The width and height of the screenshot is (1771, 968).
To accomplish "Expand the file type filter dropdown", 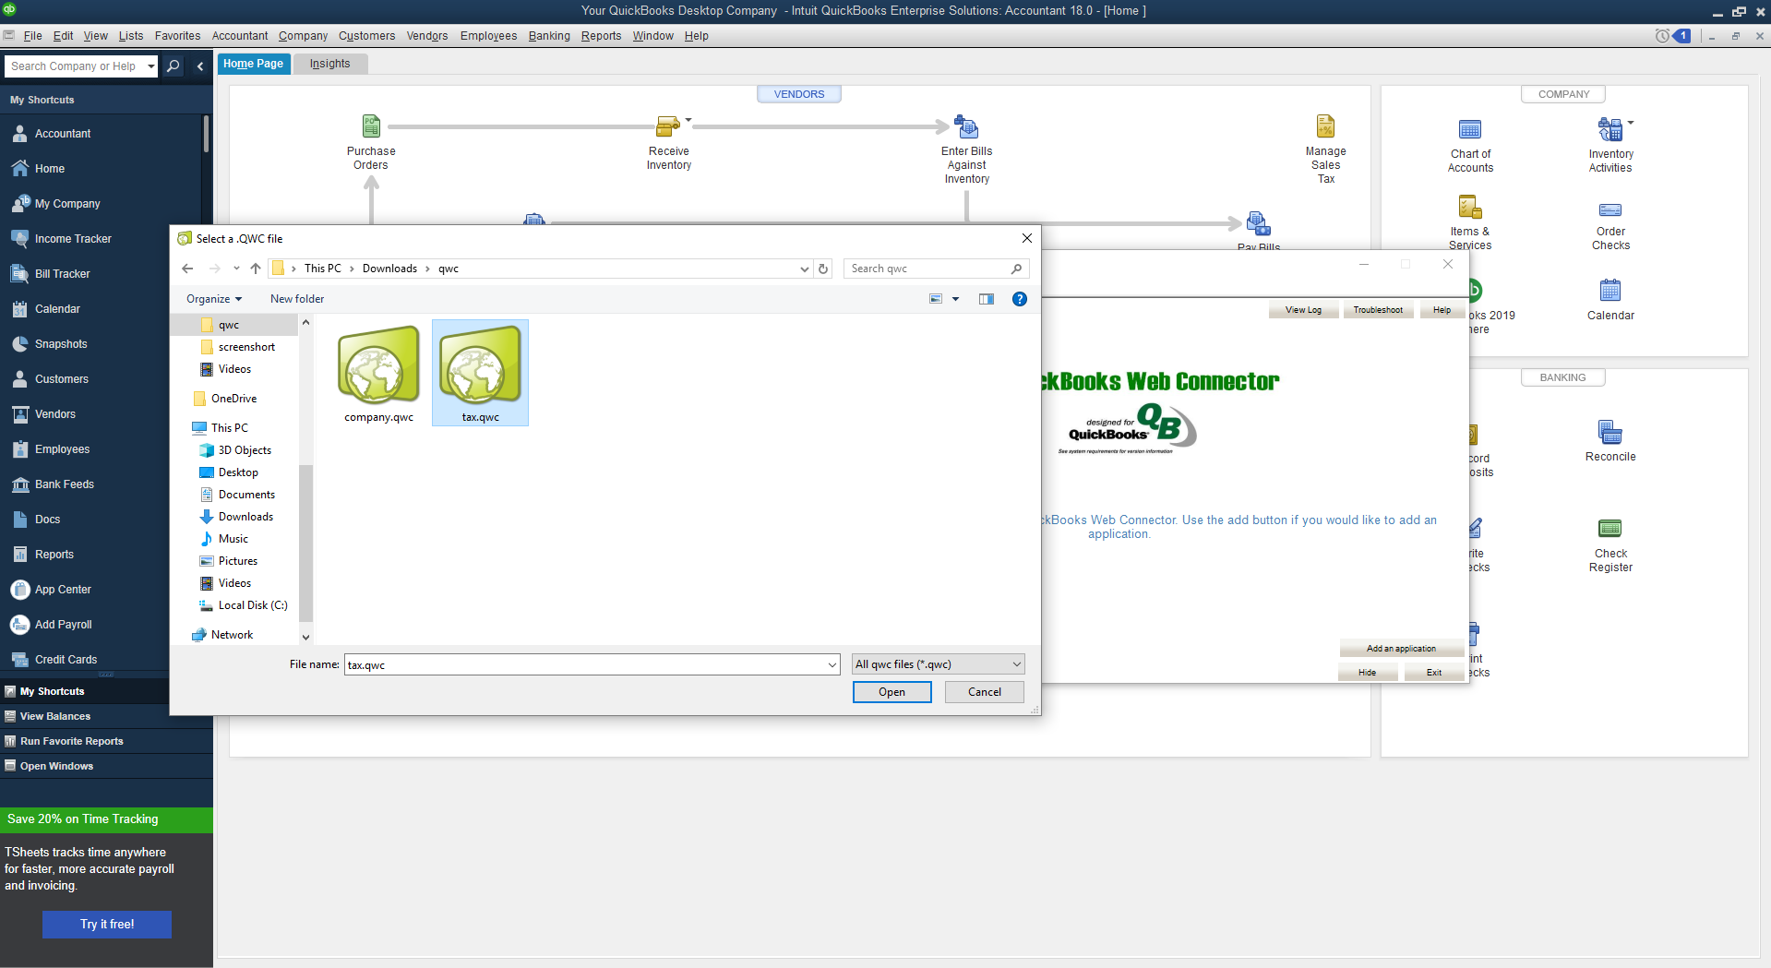I will [x=1016, y=664].
